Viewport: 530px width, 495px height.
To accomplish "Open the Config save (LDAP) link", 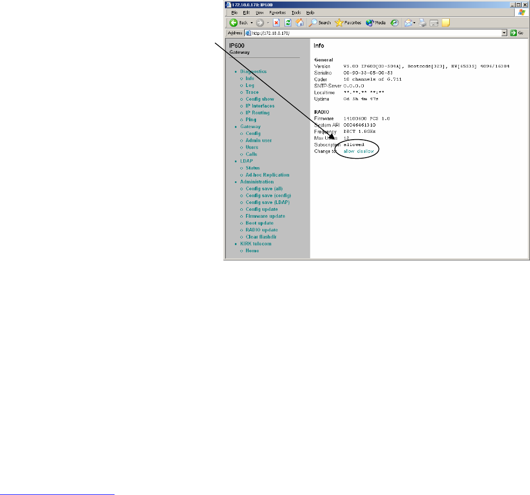I will [x=267, y=202].
